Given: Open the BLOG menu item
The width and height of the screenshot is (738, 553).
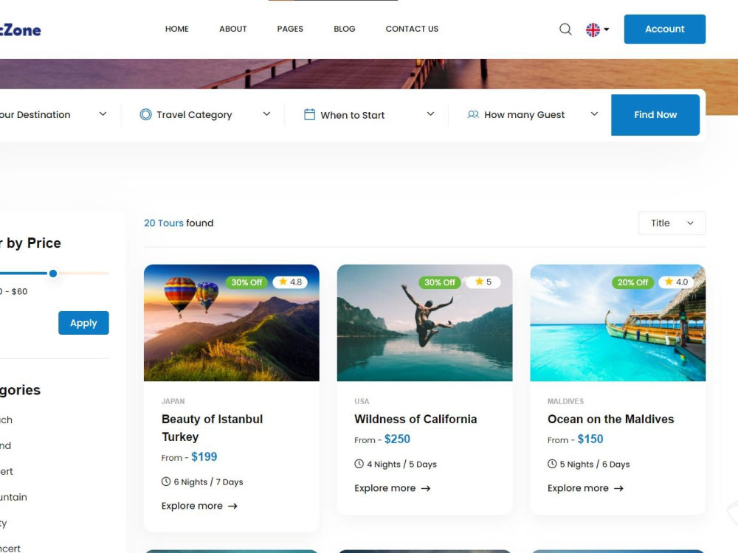Looking at the screenshot, I should [x=345, y=29].
